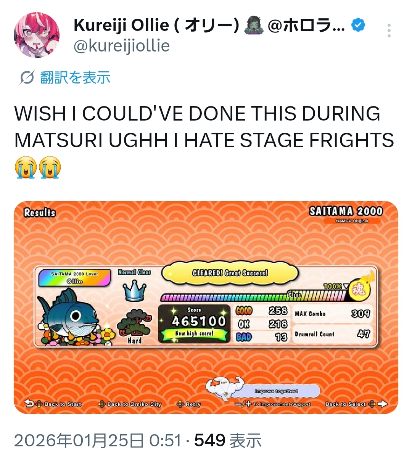The width and height of the screenshot is (412, 462).
Task: Click the 549 表示 view count
Action: click(x=228, y=441)
